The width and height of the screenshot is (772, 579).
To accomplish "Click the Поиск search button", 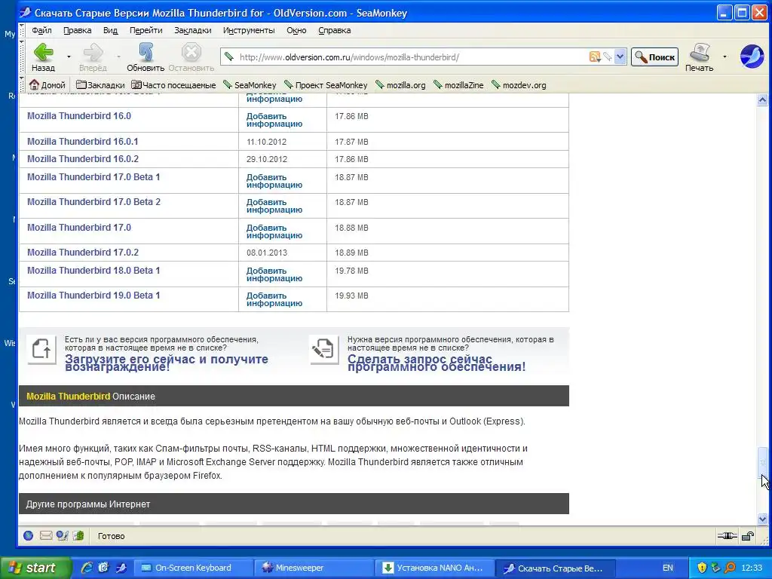I will coord(654,57).
